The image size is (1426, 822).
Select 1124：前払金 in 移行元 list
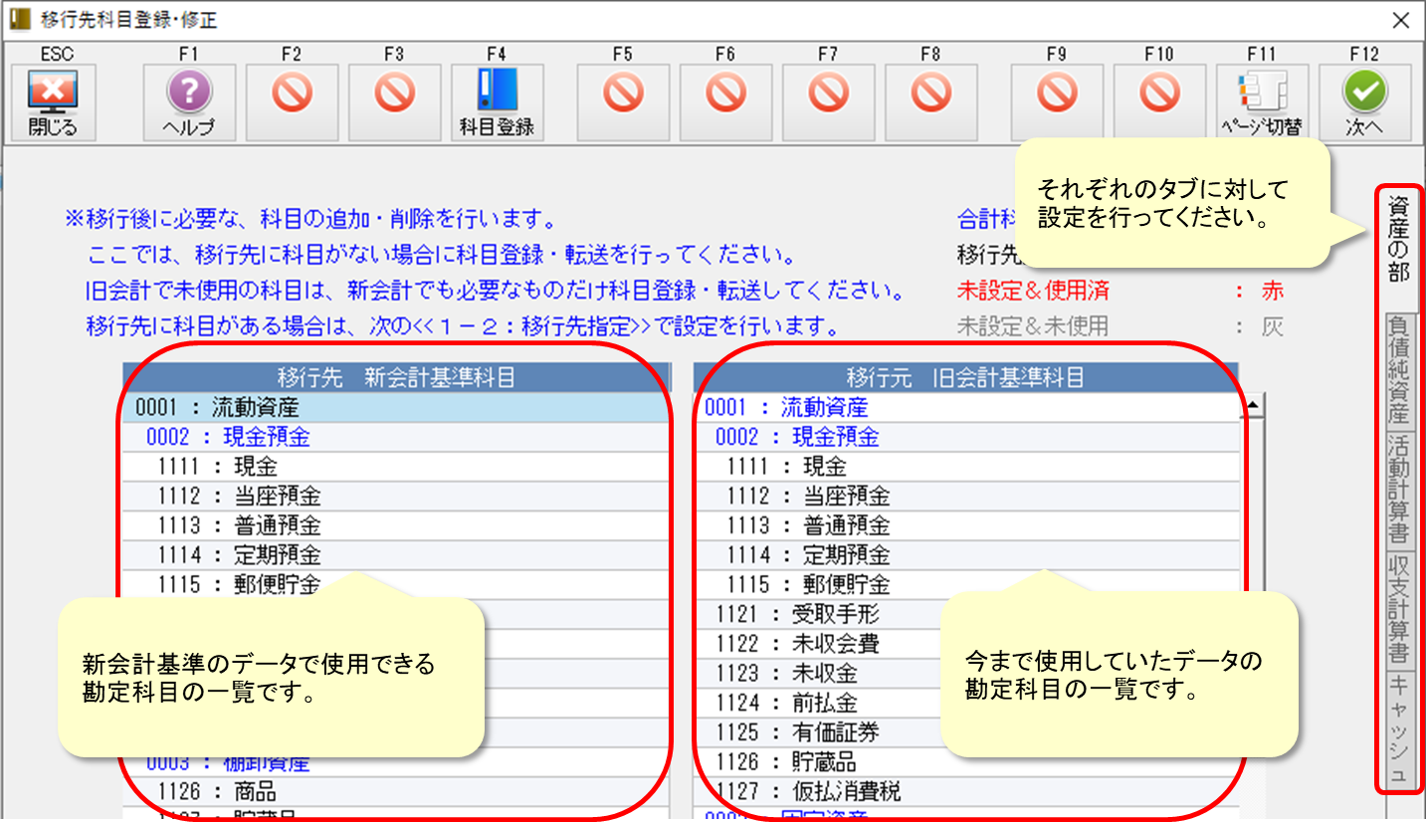[967, 703]
